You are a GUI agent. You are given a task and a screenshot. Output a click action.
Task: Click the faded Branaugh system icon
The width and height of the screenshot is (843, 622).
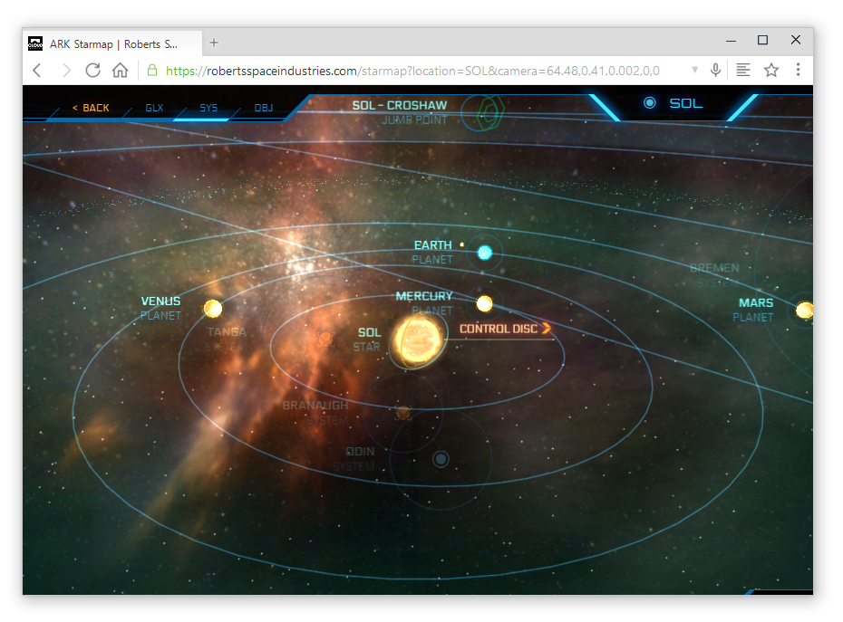pos(402,413)
